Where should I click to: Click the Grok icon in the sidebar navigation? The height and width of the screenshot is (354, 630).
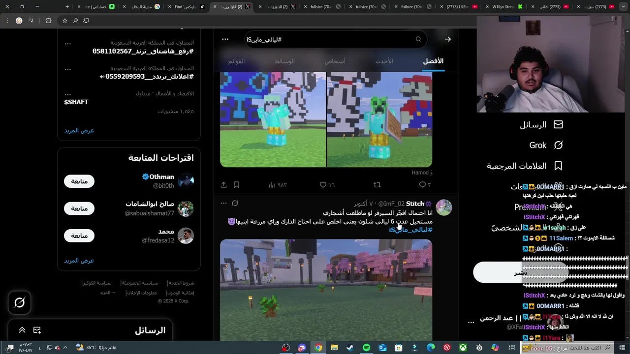[558, 146]
